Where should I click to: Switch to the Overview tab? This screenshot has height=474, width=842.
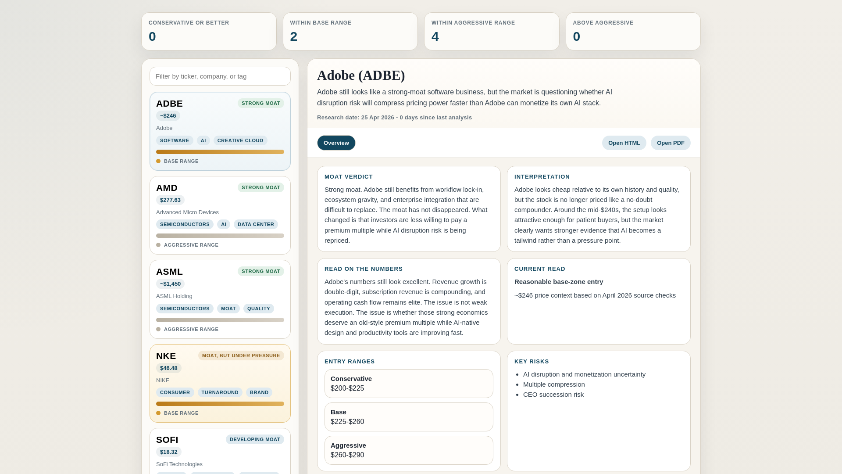click(336, 143)
